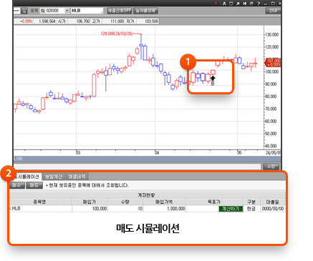Viewport: 313px width, 261px height.
Task: Click the pop-out arrow icon in title bar
Action: (x=238, y=4)
